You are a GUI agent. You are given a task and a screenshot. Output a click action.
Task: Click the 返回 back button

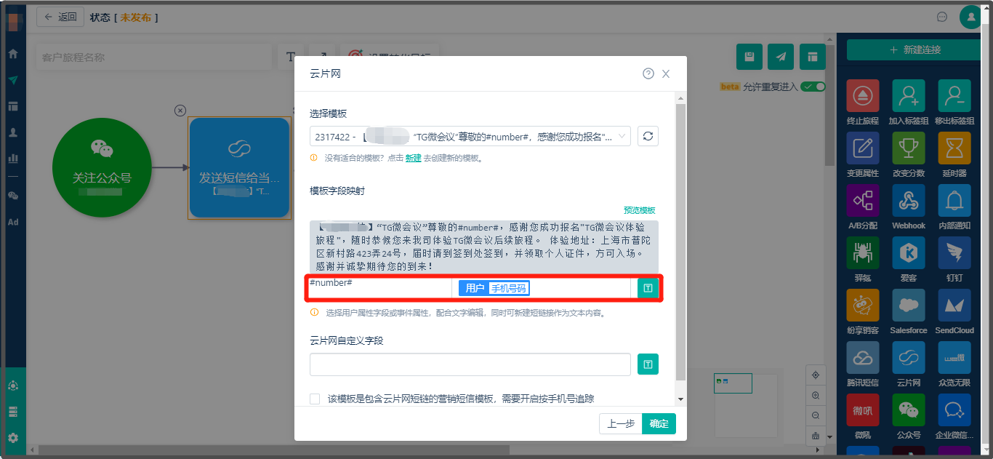point(60,17)
